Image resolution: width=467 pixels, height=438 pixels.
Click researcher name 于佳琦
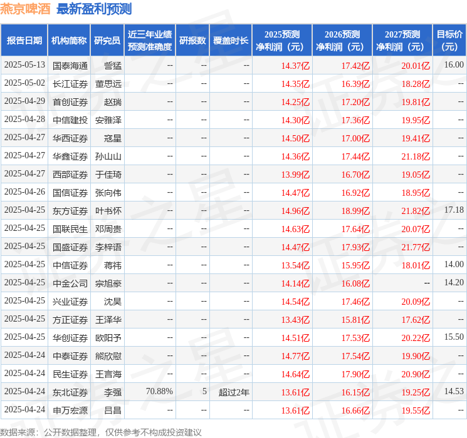click(x=108, y=175)
